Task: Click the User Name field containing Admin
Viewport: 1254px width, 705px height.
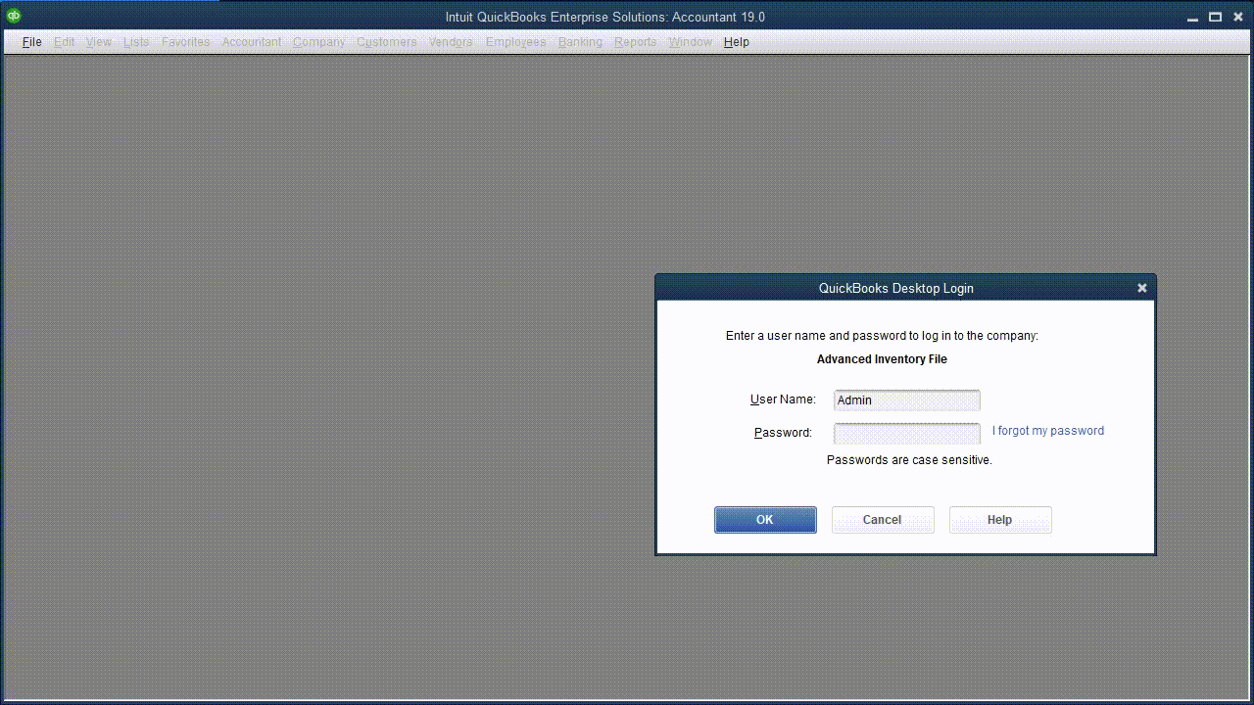Action: coord(906,399)
